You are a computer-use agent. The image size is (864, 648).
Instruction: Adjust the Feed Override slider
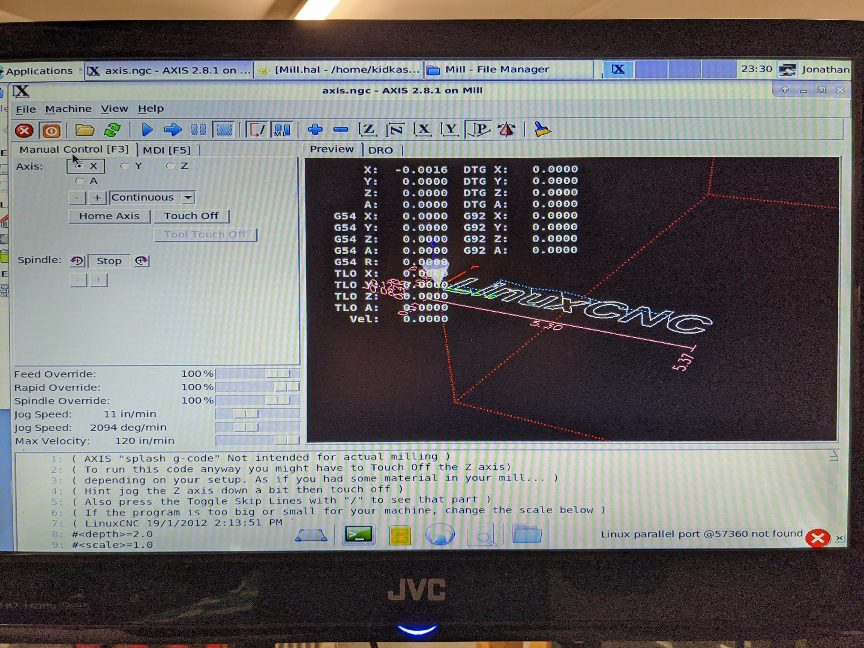click(257, 374)
